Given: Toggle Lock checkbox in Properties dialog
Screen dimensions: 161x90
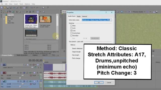Looking at the screenshot, I should click(x=71, y=28).
